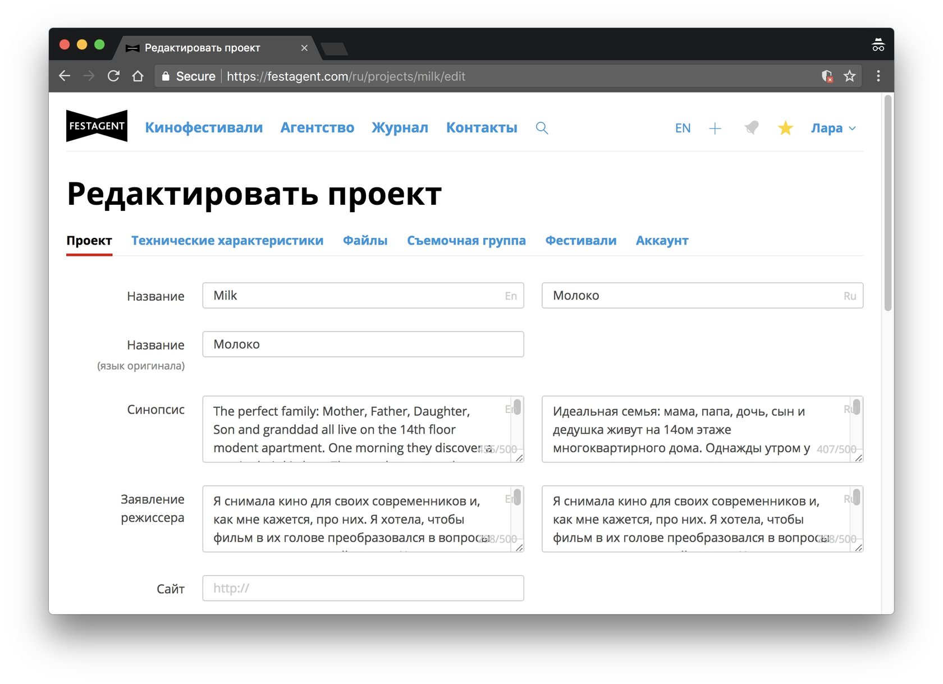Open the site search magnifier icon
943x684 pixels.
pos(542,128)
